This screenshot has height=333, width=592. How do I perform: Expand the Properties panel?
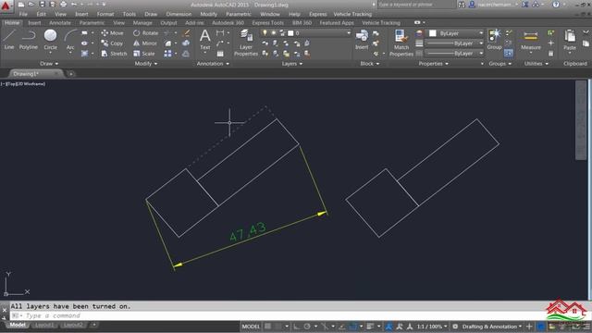434,64
